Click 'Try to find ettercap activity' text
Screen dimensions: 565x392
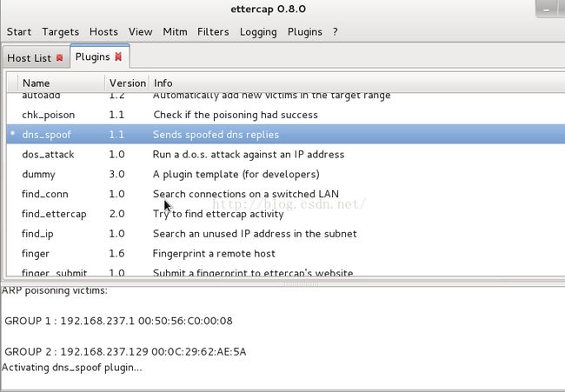click(x=218, y=214)
